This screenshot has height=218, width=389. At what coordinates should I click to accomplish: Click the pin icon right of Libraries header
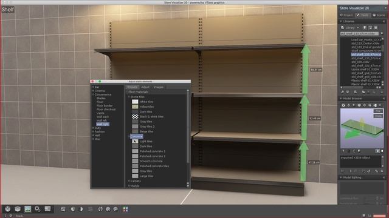[x=384, y=22]
